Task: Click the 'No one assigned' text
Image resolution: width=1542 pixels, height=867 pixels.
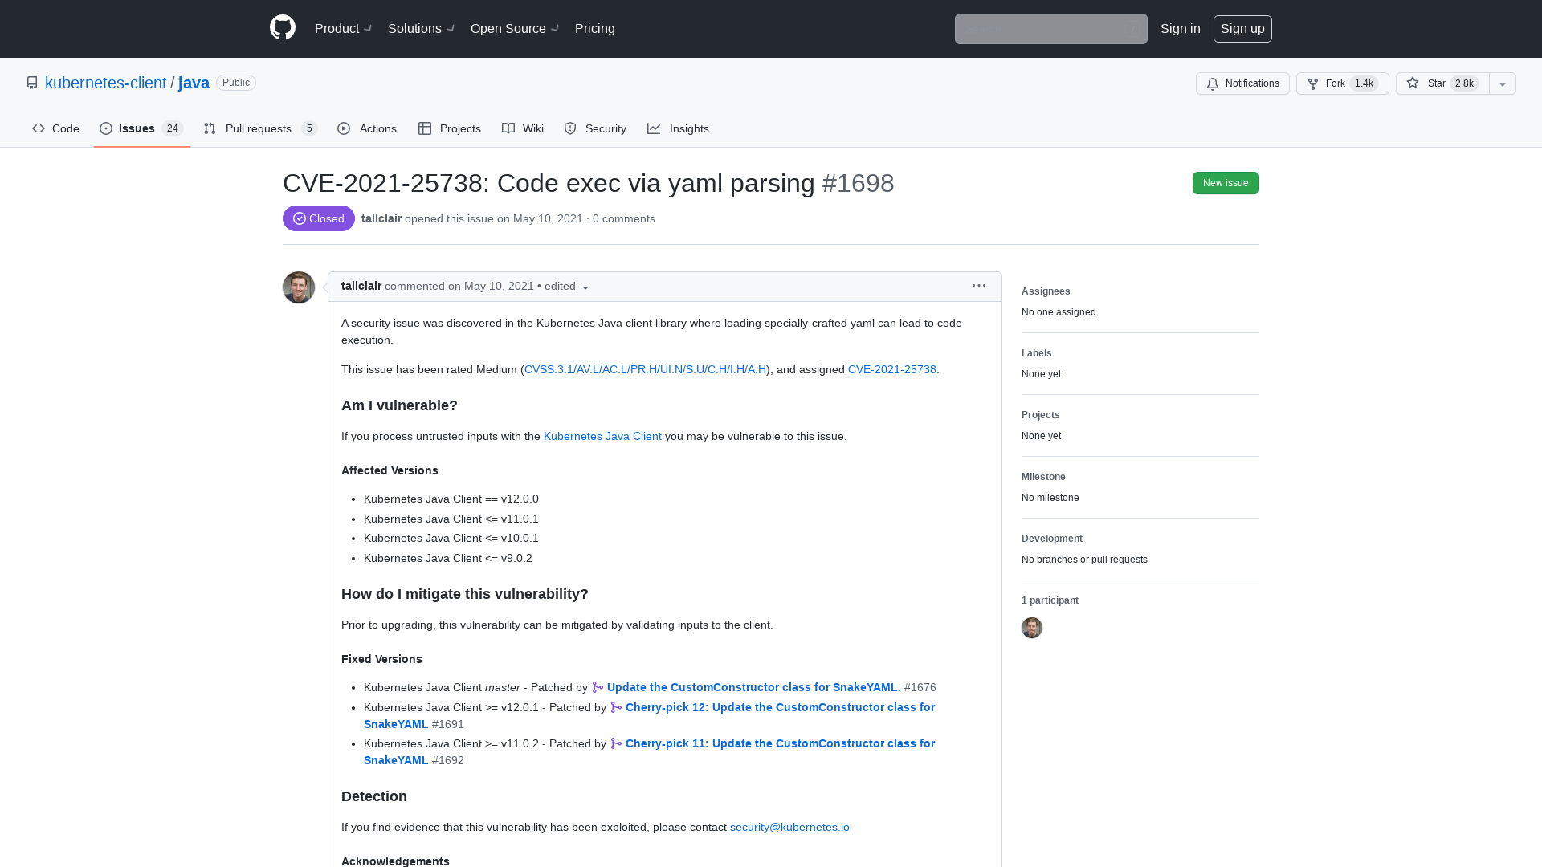Action: 1059,312
